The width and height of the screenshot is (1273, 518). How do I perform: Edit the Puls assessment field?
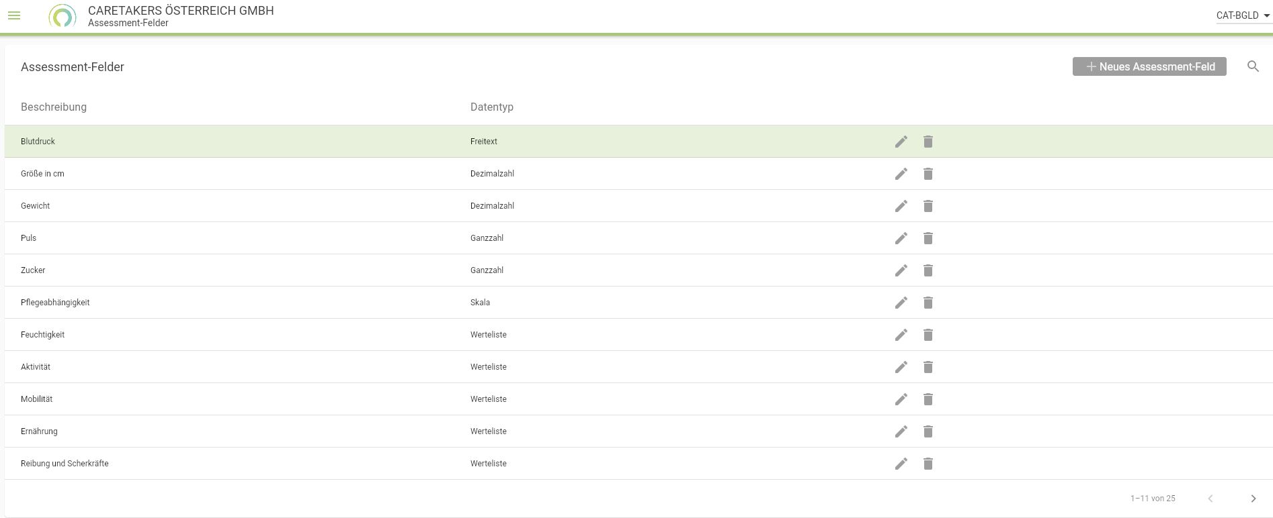click(x=901, y=238)
